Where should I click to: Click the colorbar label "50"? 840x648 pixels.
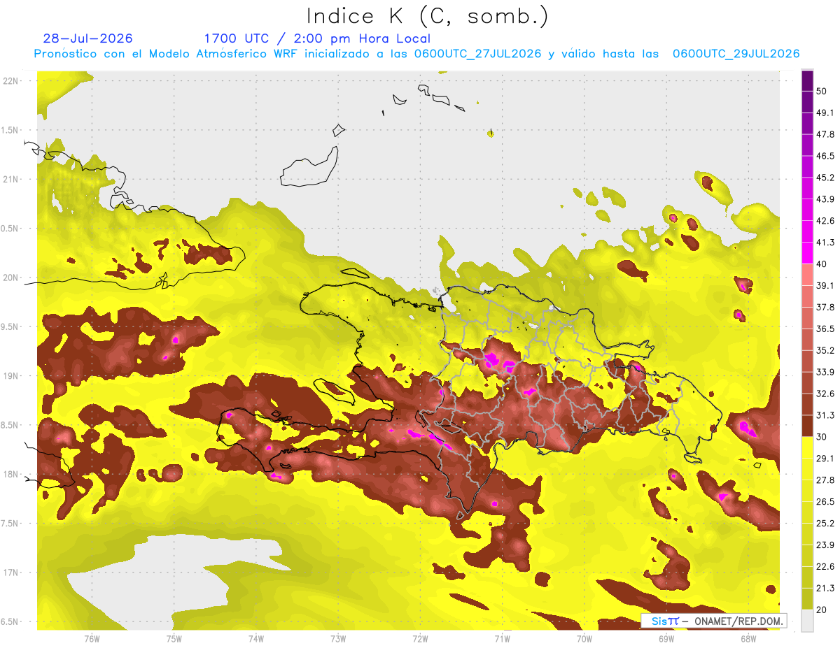[822, 92]
